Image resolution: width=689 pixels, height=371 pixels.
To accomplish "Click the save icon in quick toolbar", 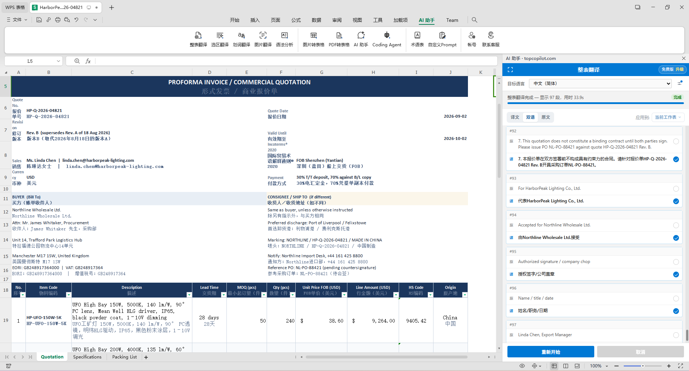I will coord(39,20).
